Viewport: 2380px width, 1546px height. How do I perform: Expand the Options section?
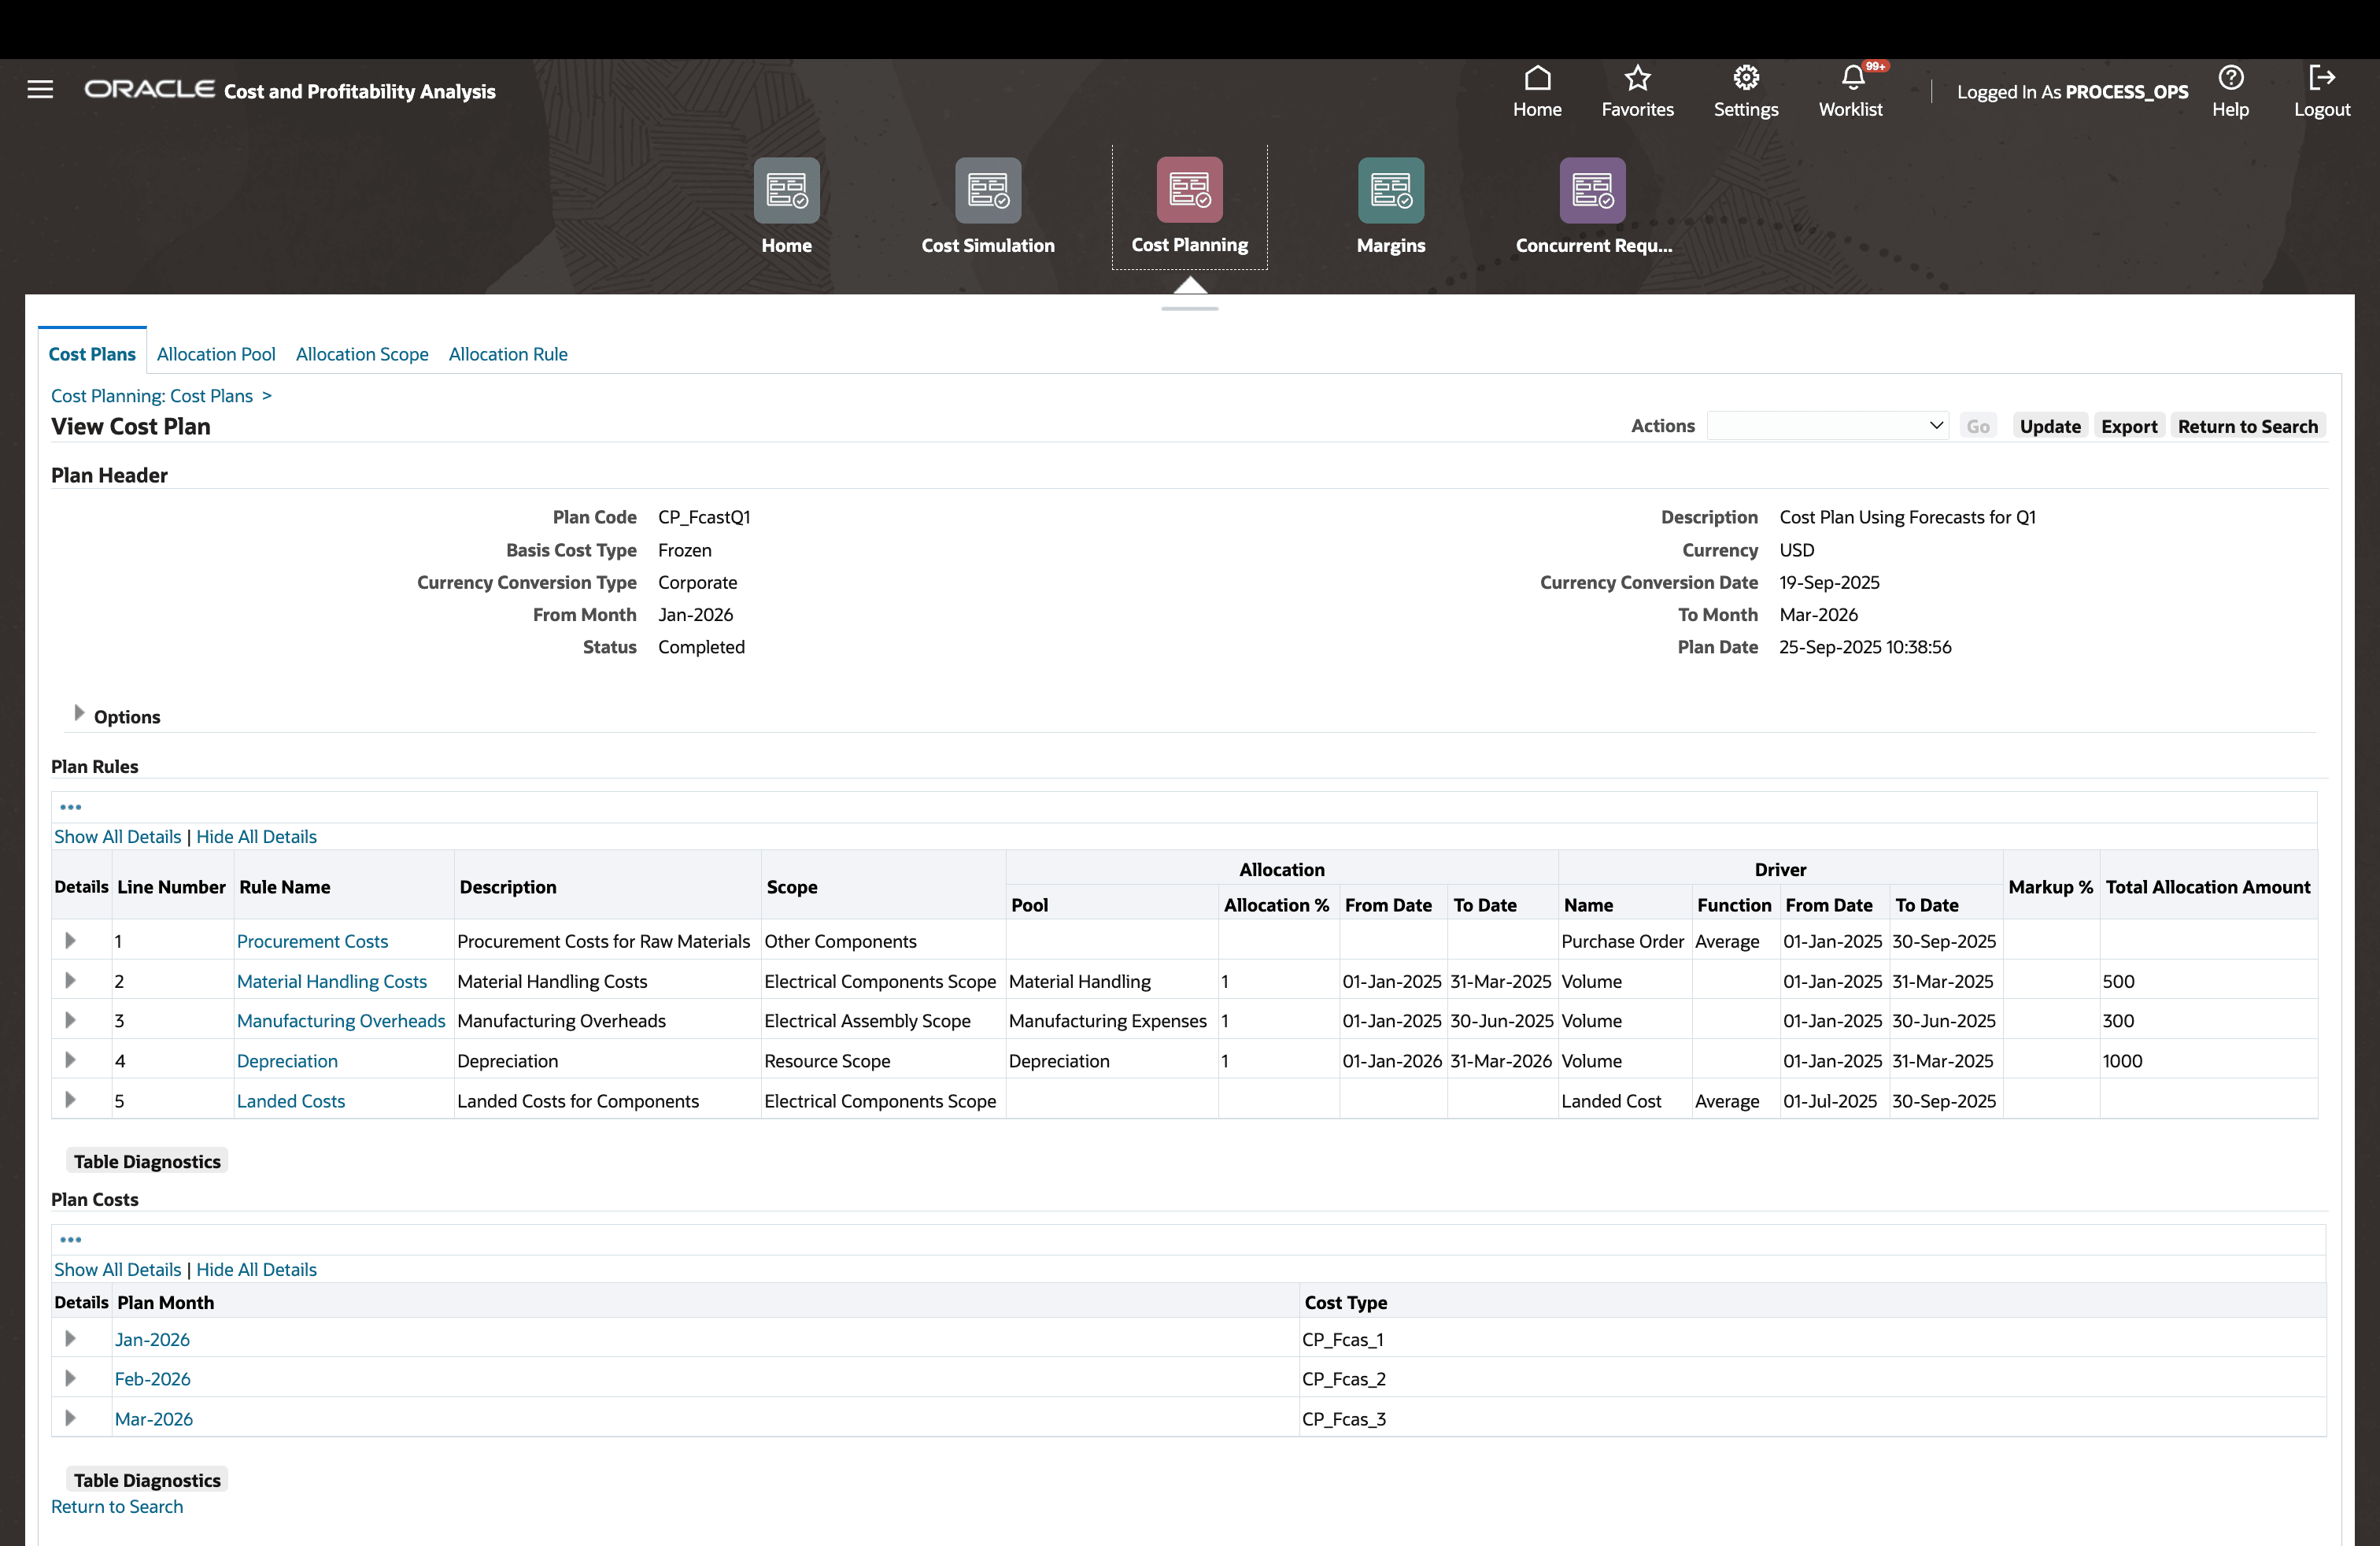[x=79, y=713]
